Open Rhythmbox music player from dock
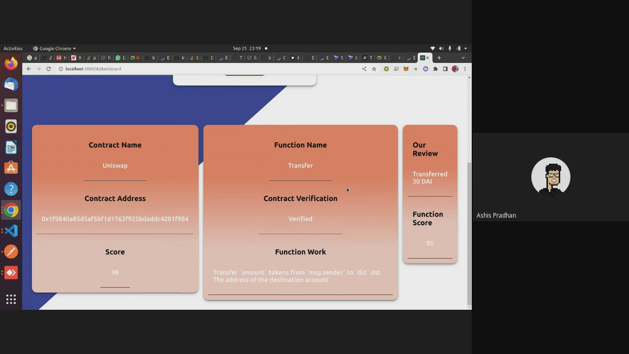 point(11,126)
